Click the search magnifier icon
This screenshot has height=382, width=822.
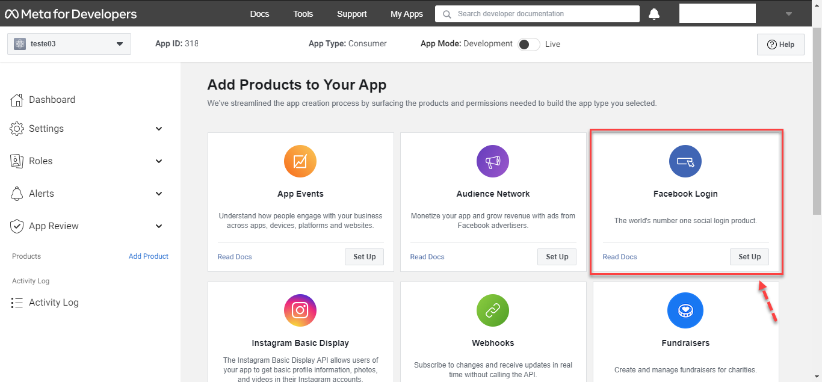coord(447,14)
